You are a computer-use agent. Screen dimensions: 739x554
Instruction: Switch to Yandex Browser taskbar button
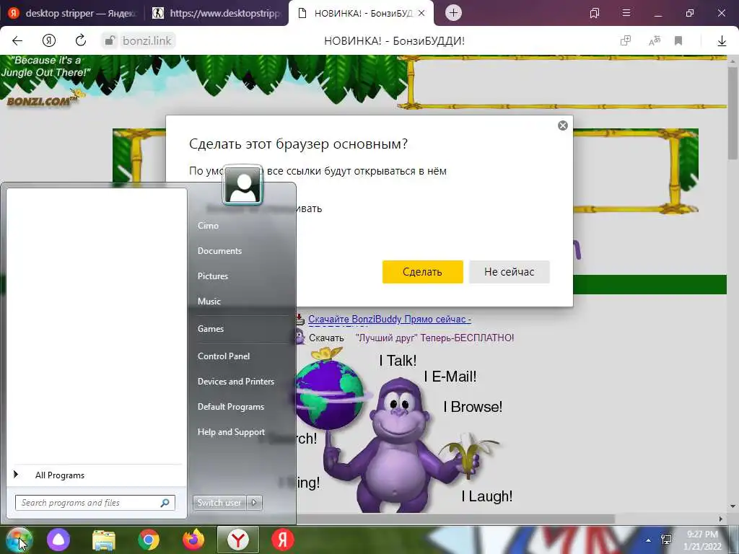(x=238, y=540)
